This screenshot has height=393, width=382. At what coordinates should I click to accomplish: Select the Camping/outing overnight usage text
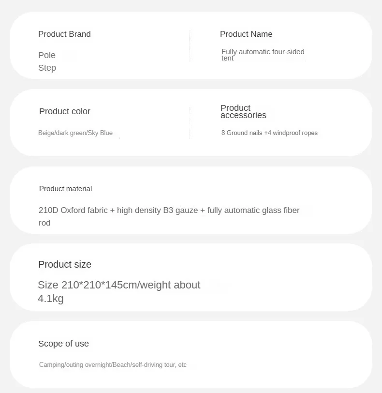[x=113, y=364]
